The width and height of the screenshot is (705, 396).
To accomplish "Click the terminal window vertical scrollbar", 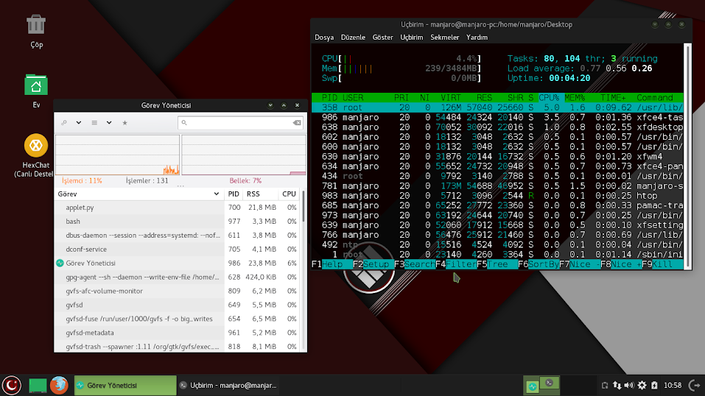I will click(x=687, y=156).
